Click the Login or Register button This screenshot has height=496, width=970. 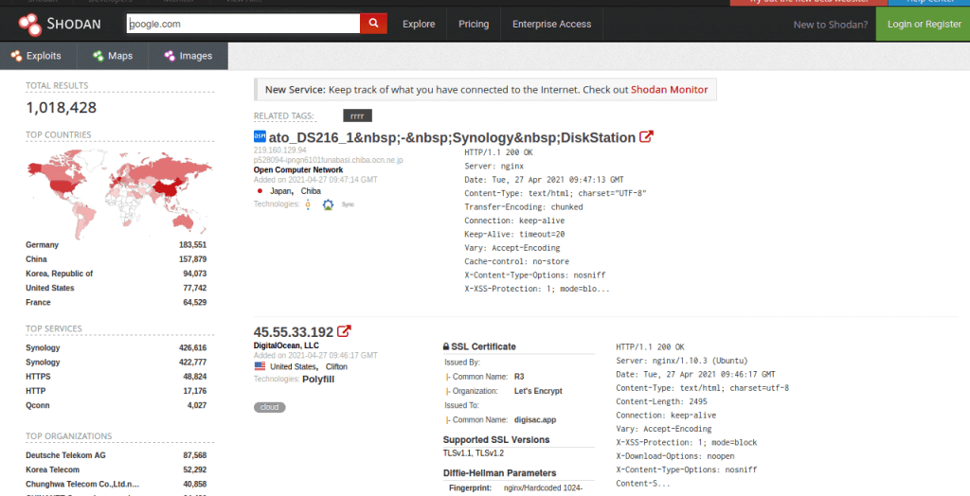[924, 24]
